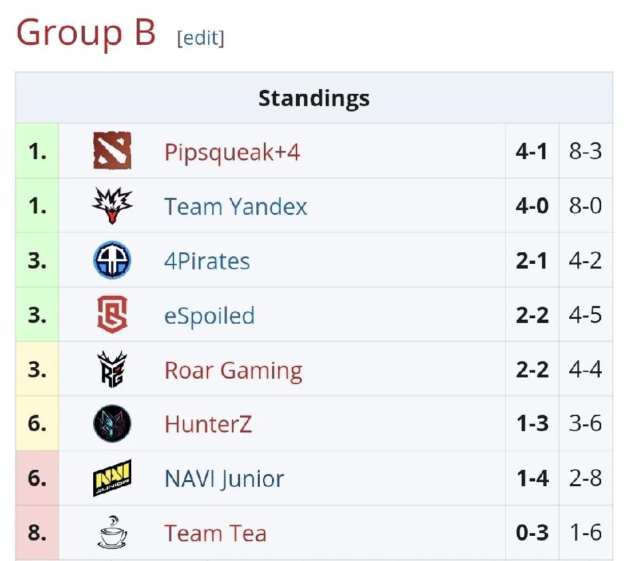Image resolution: width=627 pixels, height=561 pixels.
Task: Open the eSpoiled team link
Action: 209,316
